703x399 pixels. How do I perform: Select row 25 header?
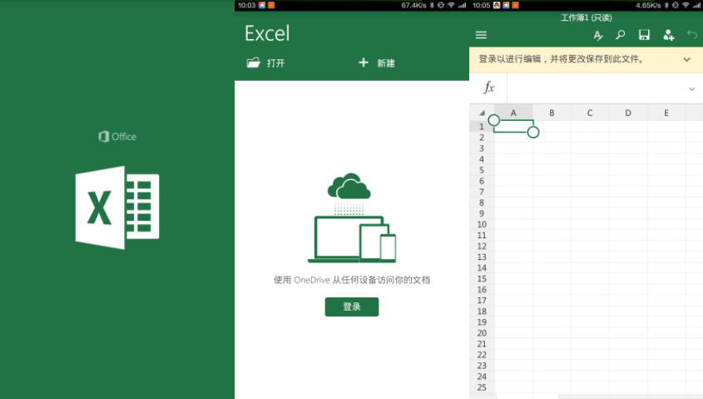click(482, 387)
